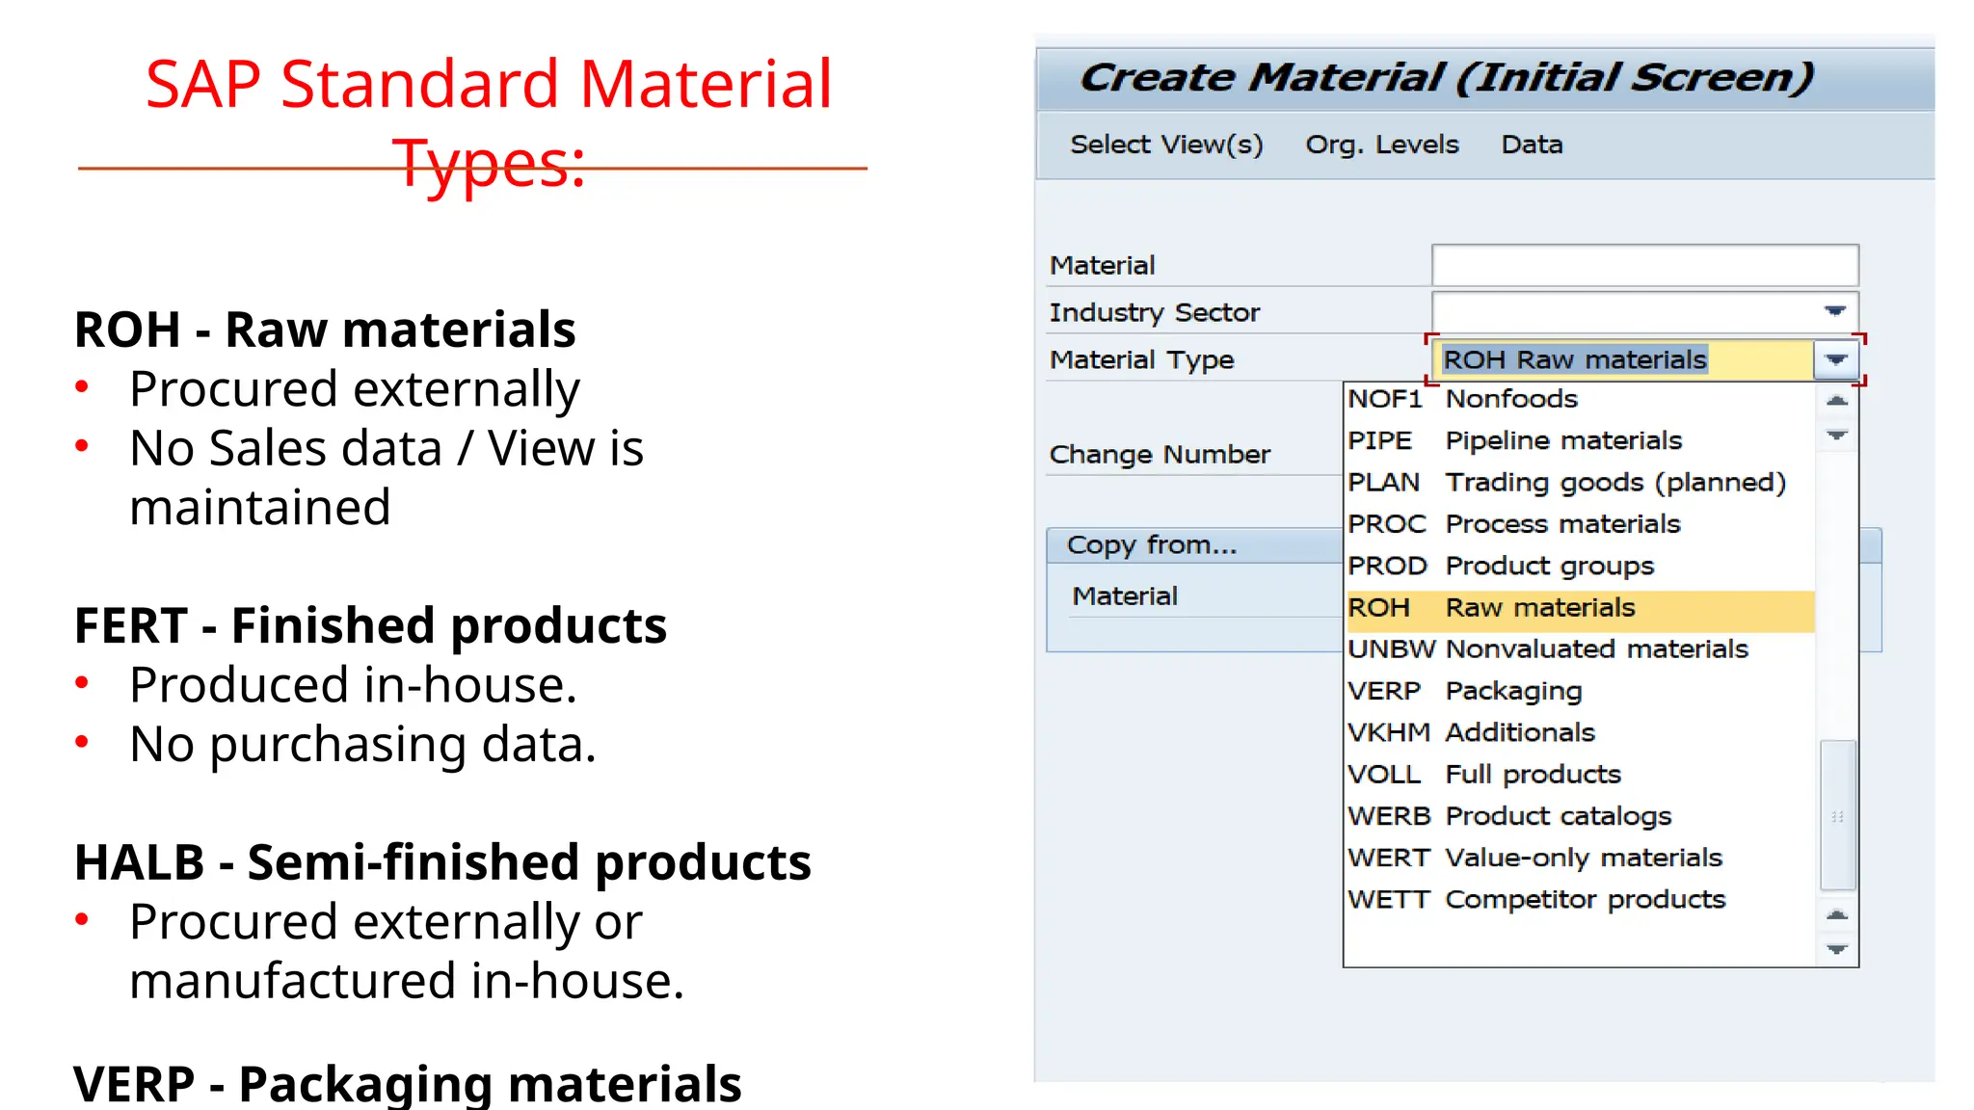Viewport: 1974px width, 1110px height.
Task: Select PIPE Pipeline materials entry
Action: 1579,440
